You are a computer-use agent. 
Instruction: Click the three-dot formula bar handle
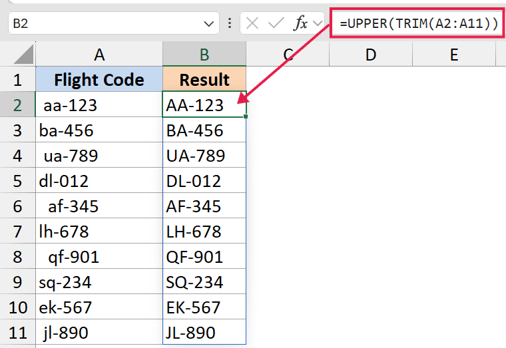[x=230, y=23]
